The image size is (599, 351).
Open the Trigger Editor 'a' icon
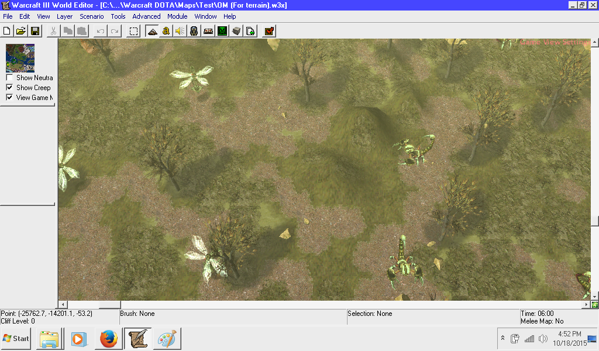click(x=166, y=31)
